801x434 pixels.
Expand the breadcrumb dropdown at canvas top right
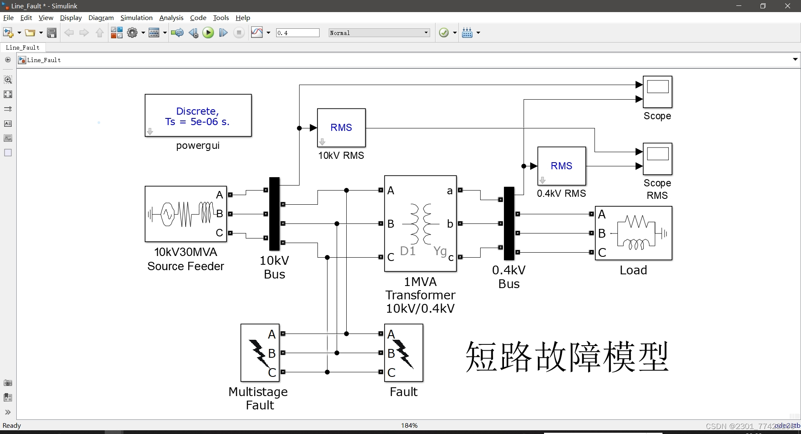pos(795,59)
